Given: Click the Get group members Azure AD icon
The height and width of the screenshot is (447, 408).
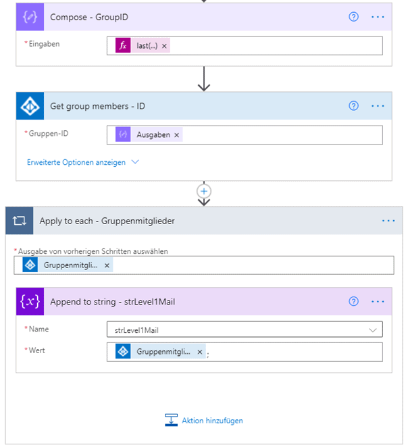Looking at the screenshot, I should [x=30, y=106].
